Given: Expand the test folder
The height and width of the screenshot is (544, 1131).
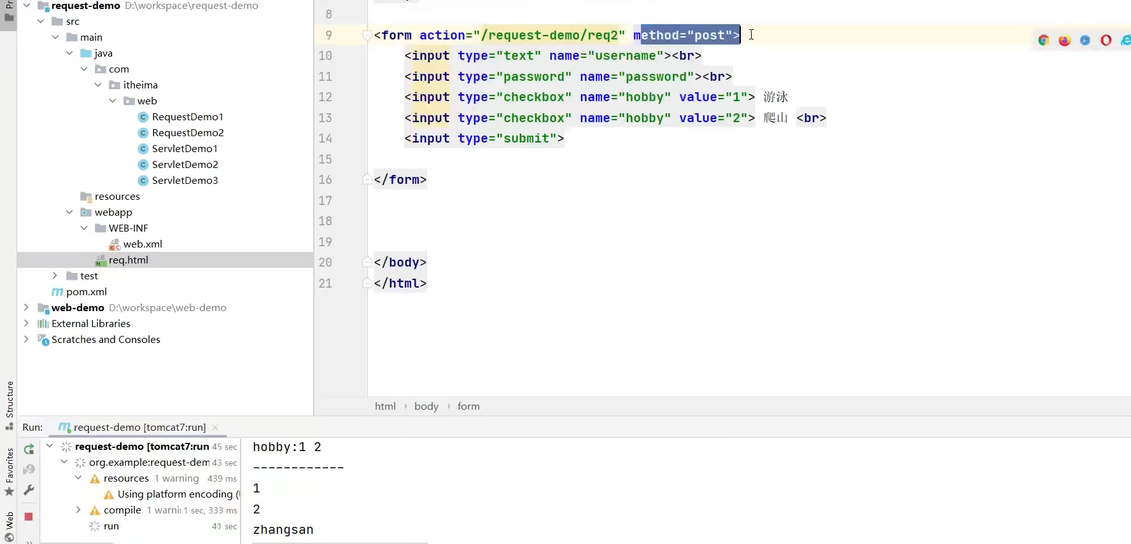Looking at the screenshot, I should (x=55, y=275).
